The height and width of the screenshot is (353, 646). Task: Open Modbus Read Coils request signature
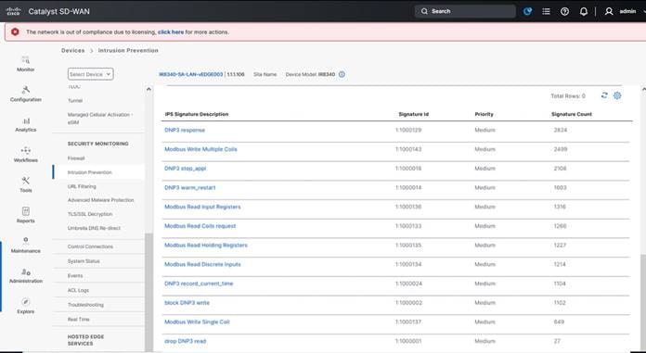coord(200,226)
